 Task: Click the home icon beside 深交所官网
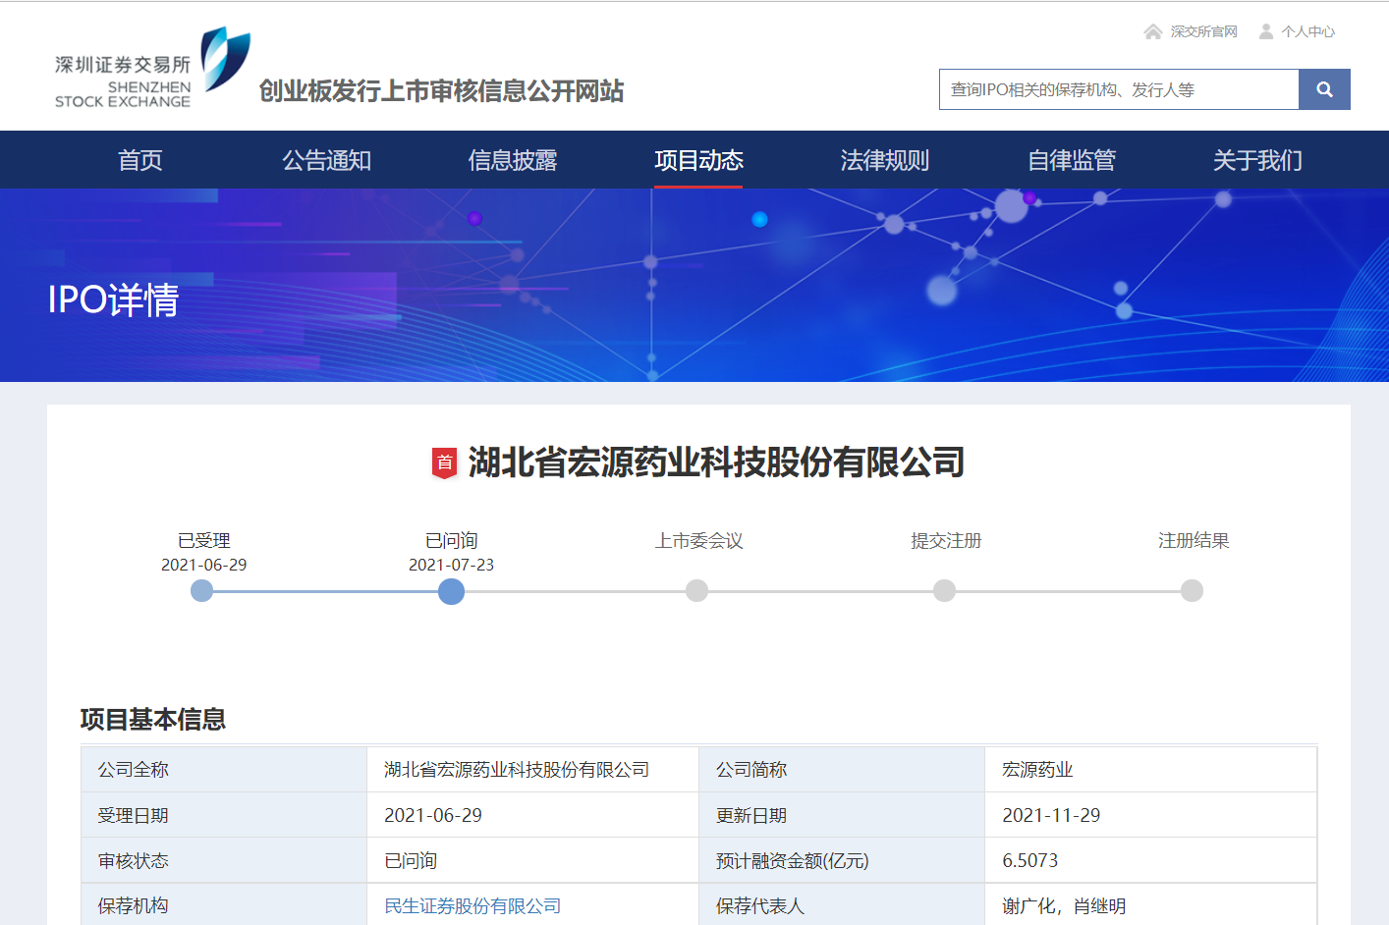tap(1153, 31)
